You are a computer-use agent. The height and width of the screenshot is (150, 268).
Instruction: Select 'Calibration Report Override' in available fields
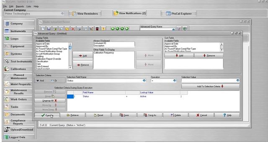(x=49, y=59)
